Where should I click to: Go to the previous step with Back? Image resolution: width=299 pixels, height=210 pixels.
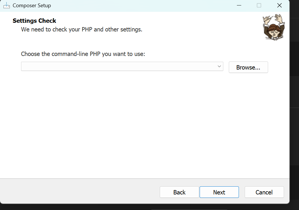pos(179,192)
